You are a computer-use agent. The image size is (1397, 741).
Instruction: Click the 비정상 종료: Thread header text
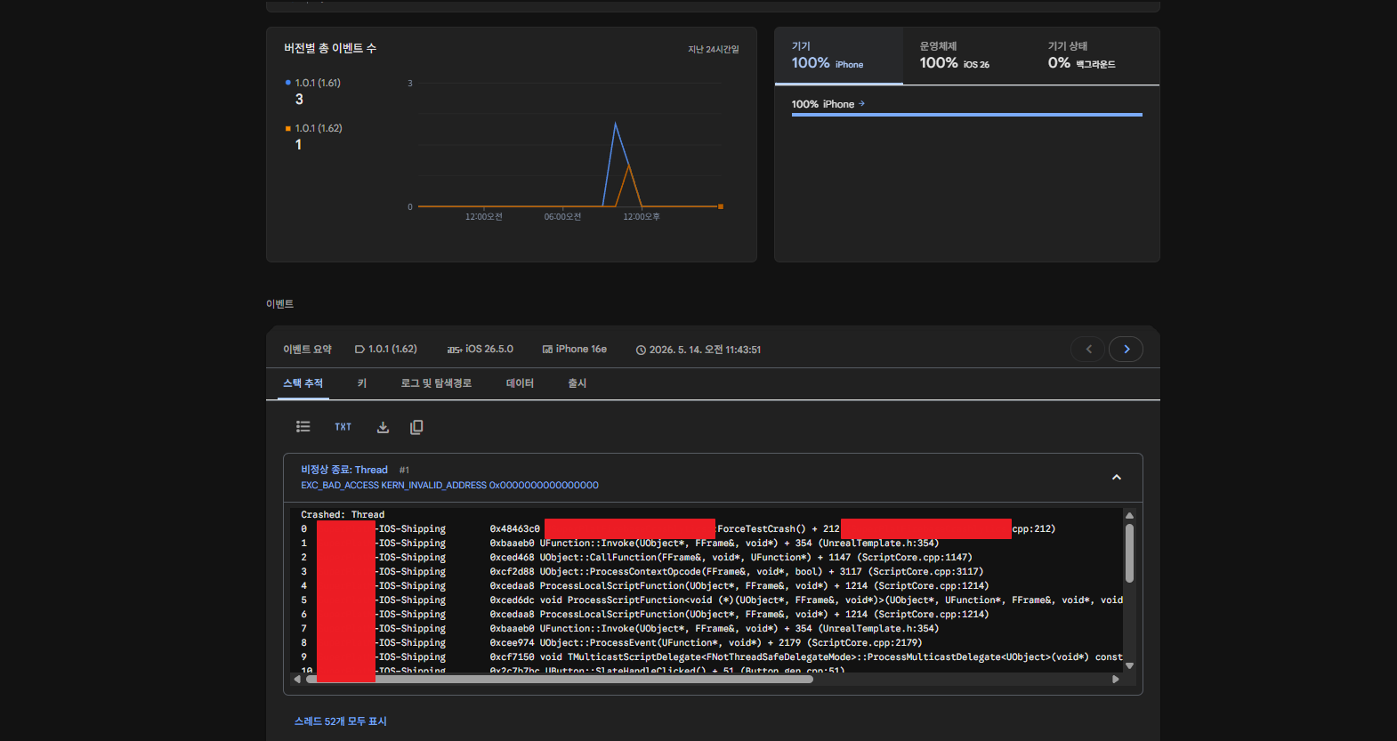pyautogui.click(x=344, y=470)
